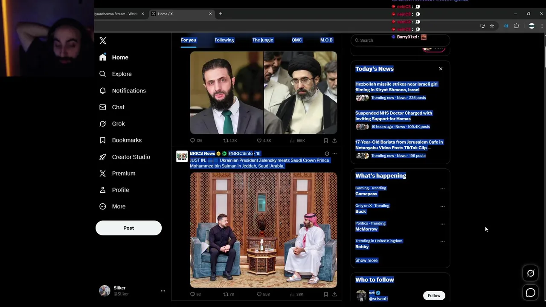Open BRICS News account name link
The image size is (546, 307).
(203, 153)
